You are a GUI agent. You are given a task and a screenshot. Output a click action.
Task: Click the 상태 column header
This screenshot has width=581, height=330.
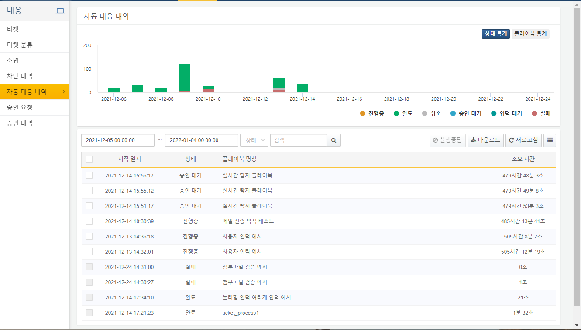click(x=191, y=159)
